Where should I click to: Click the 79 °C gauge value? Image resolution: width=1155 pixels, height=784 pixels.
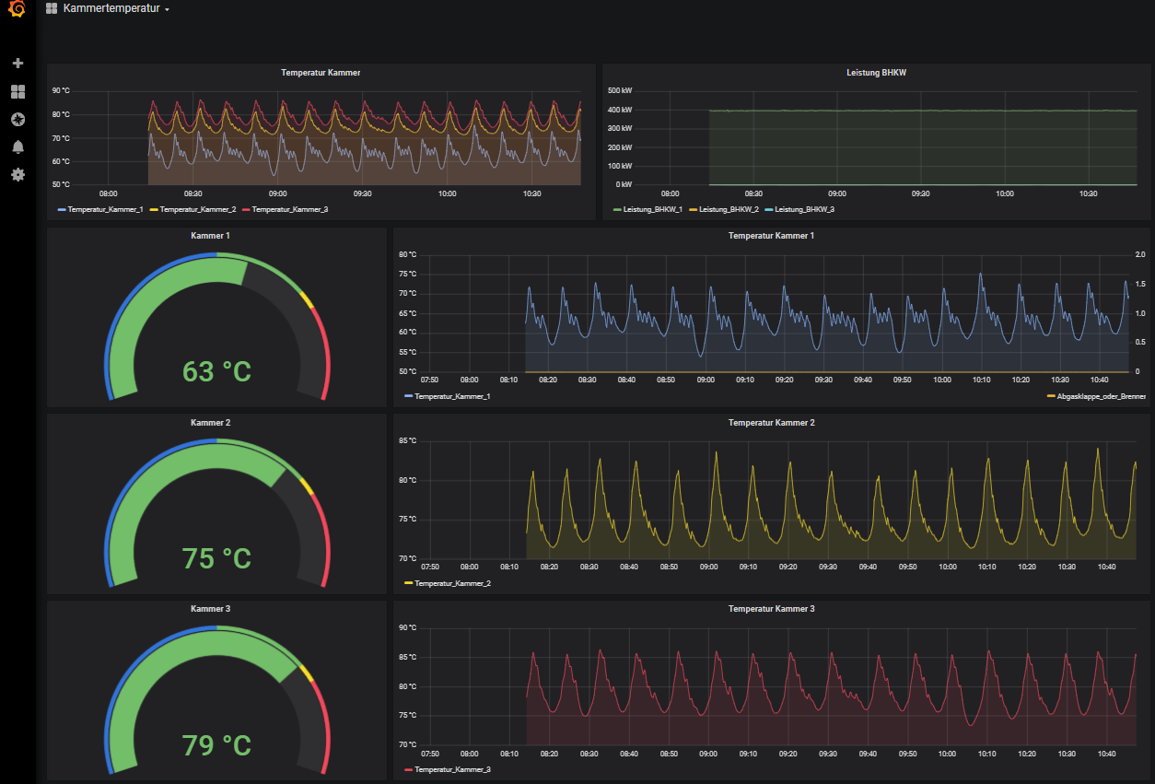216,744
